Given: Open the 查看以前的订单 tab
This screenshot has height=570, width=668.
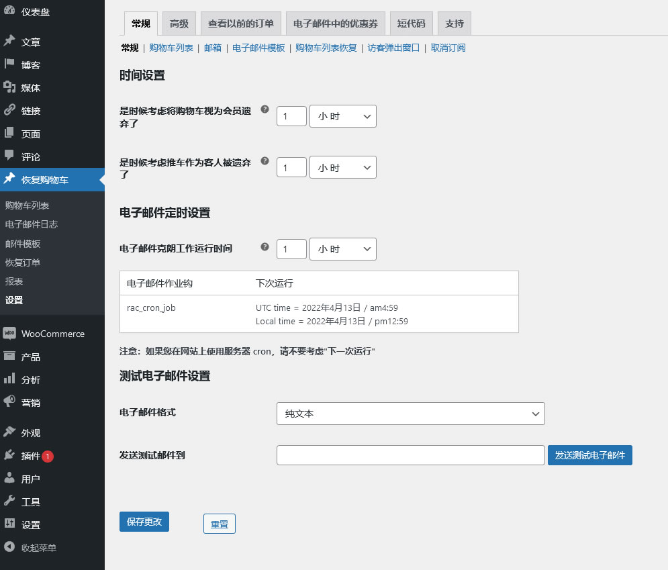Looking at the screenshot, I should pyautogui.click(x=241, y=23).
